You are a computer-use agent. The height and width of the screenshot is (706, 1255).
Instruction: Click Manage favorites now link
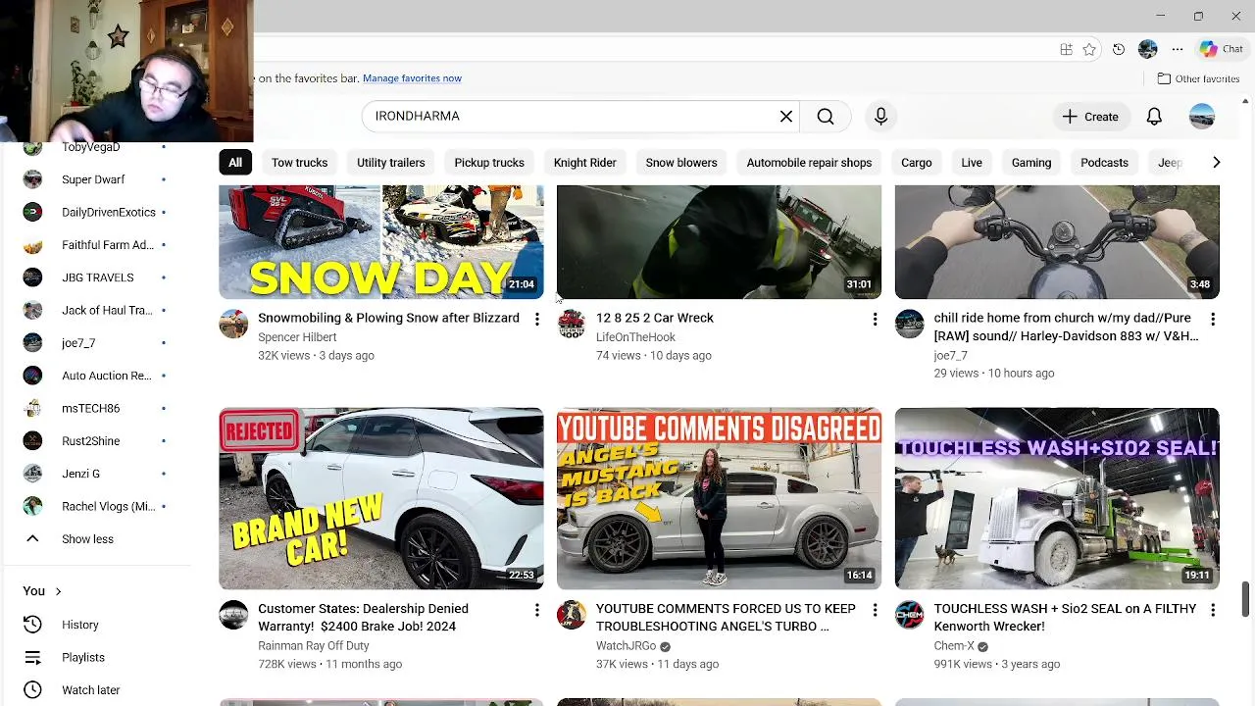click(x=412, y=78)
